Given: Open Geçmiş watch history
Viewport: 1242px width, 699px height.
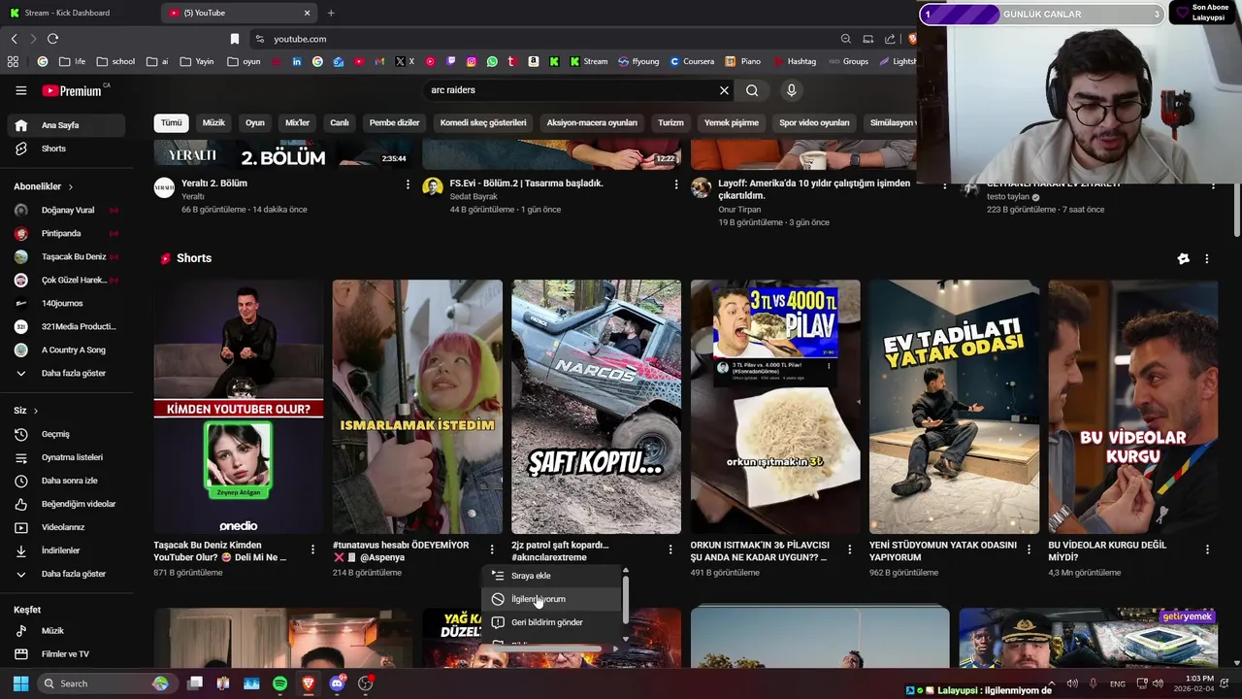Looking at the screenshot, I should point(66,434).
